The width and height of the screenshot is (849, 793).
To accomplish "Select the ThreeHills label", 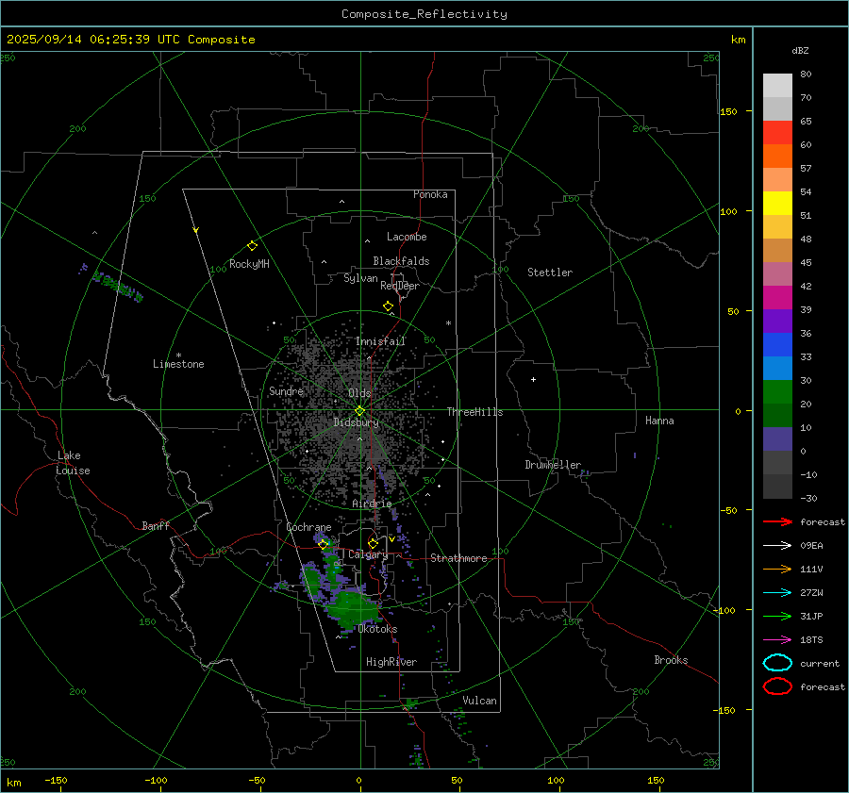I will tap(474, 412).
